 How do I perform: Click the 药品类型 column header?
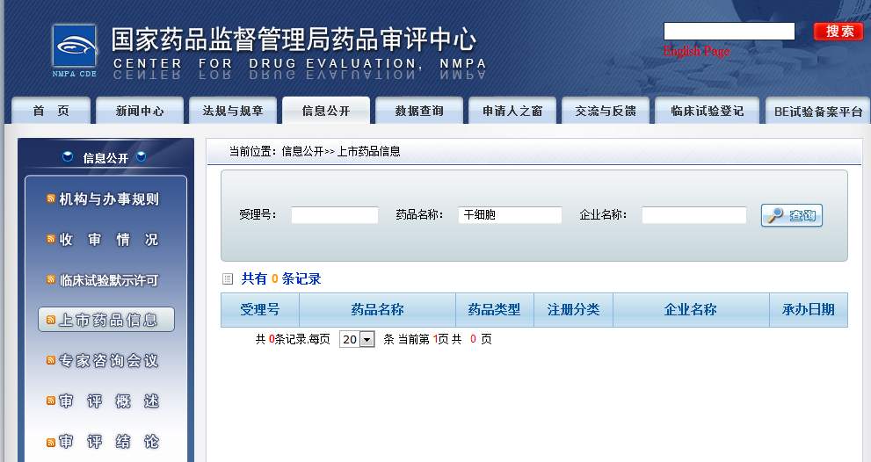[x=494, y=310]
